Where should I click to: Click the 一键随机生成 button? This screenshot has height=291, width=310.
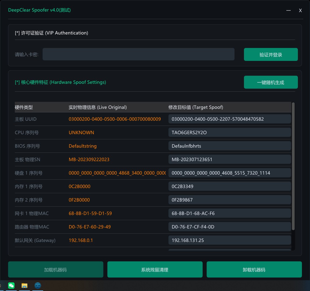tap(271, 82)
